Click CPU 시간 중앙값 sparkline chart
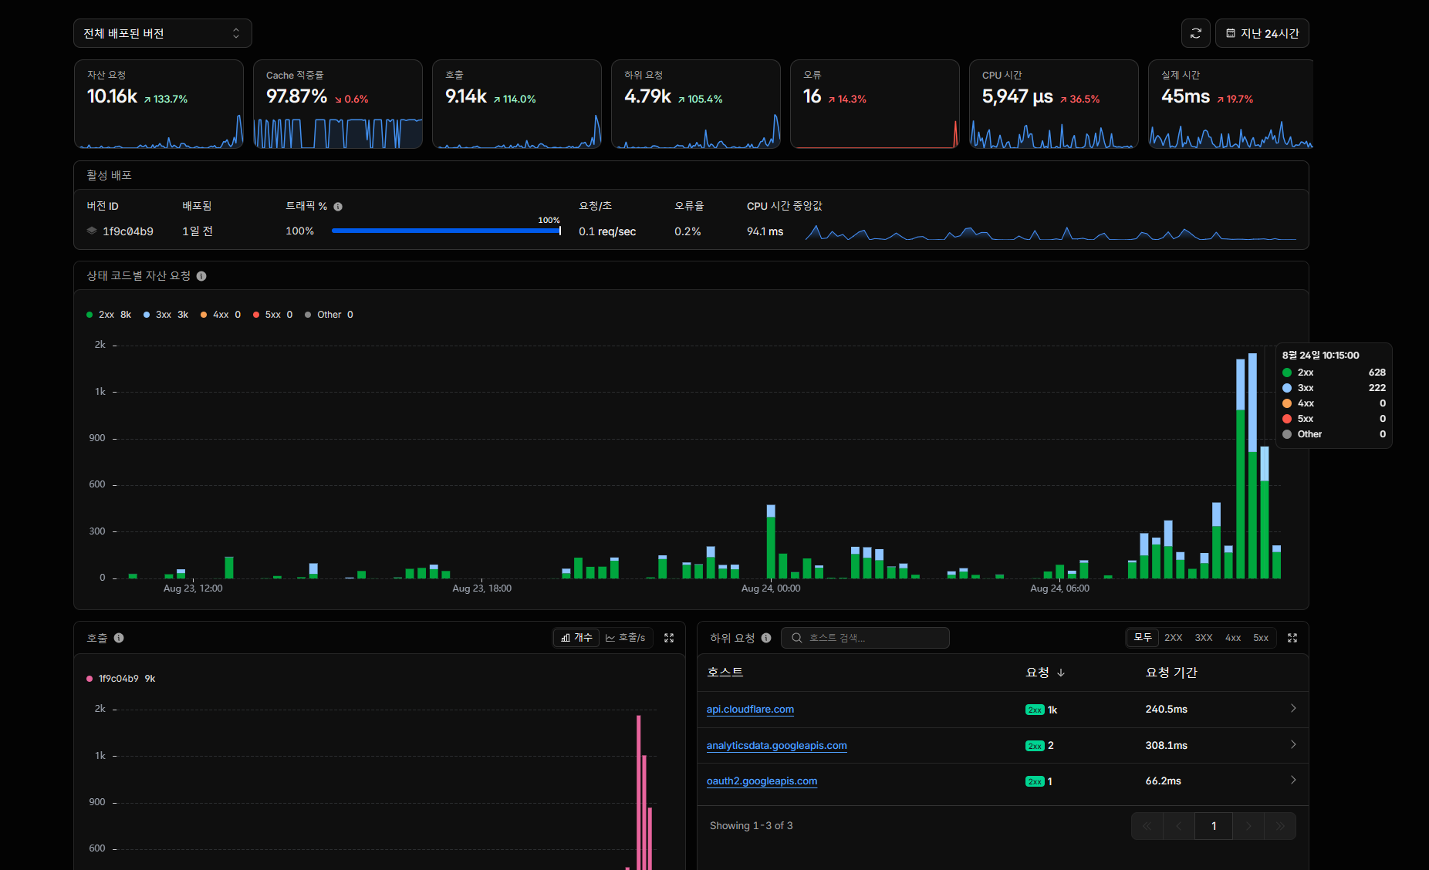Image resolution: width=1429 pixels, height=870 pixels. [1051, 232]
